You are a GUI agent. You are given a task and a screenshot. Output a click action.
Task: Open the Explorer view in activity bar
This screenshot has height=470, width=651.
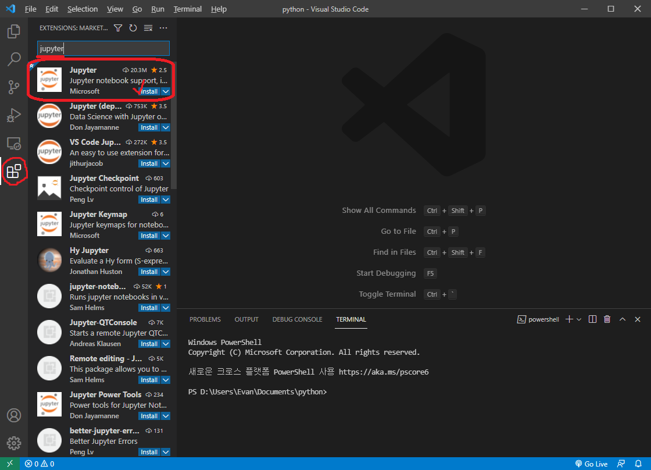point(14,31)
